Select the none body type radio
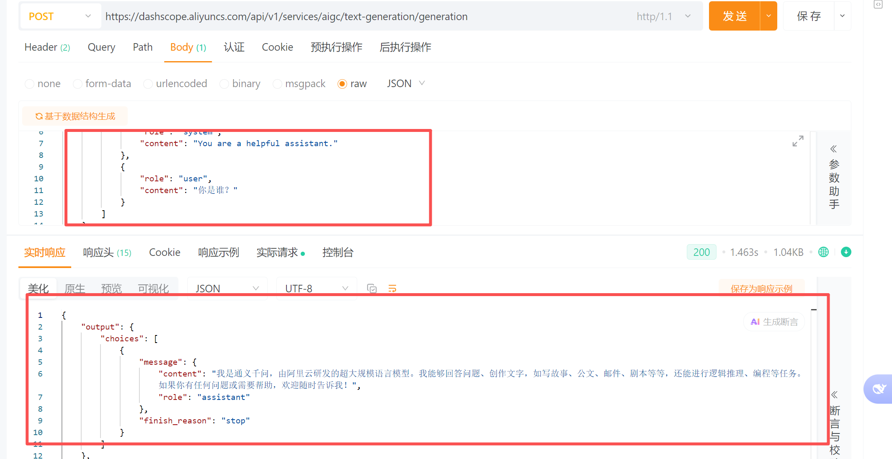 30,84
